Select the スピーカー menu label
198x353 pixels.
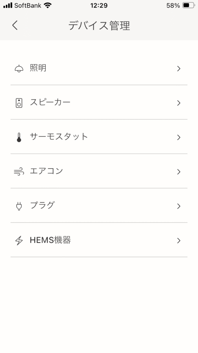point(50,102)
